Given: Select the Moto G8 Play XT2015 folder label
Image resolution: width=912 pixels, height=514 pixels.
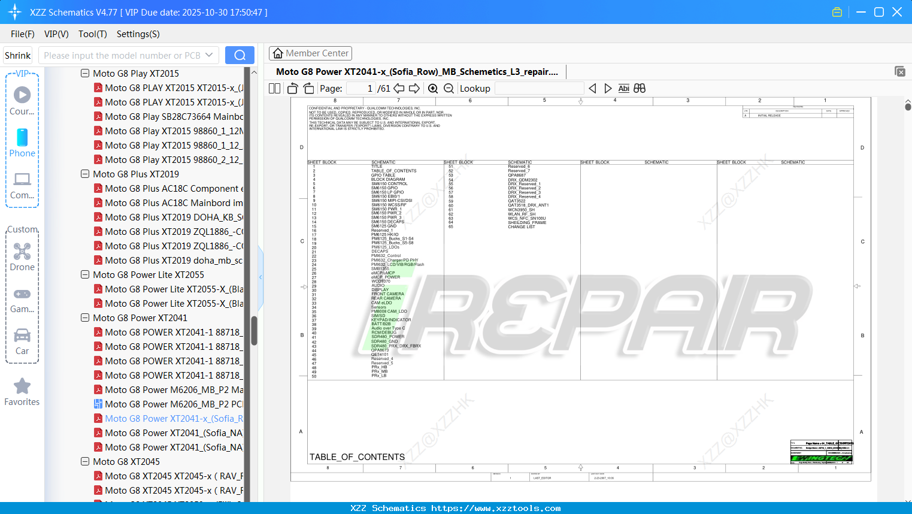Looking at the screenshot, I should point(136,73).
